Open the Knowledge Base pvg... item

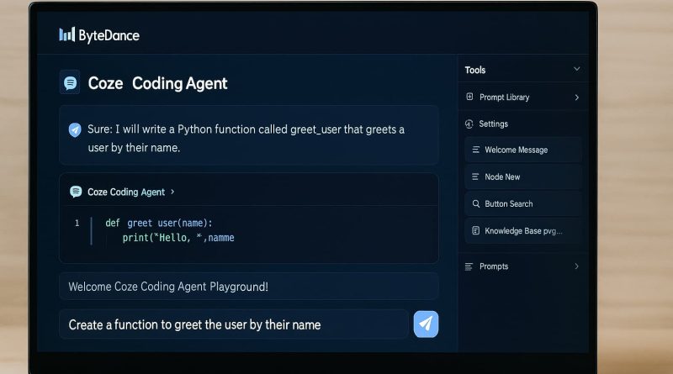pos(522,231)
